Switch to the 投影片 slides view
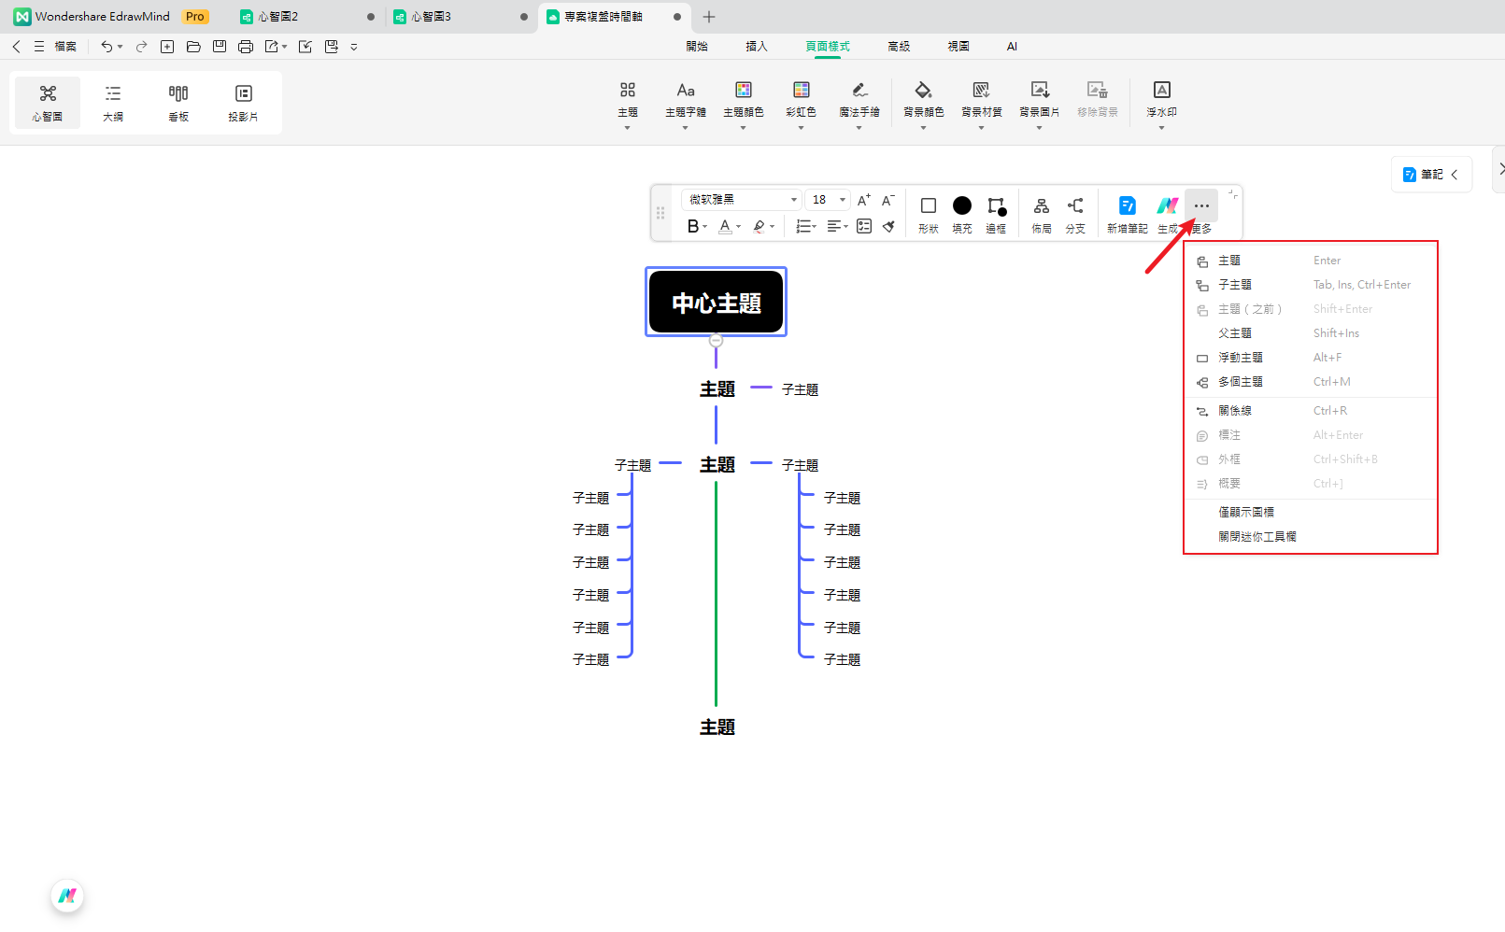The width and height of the screenshot is (1505, 932). [x=243, y=103]
